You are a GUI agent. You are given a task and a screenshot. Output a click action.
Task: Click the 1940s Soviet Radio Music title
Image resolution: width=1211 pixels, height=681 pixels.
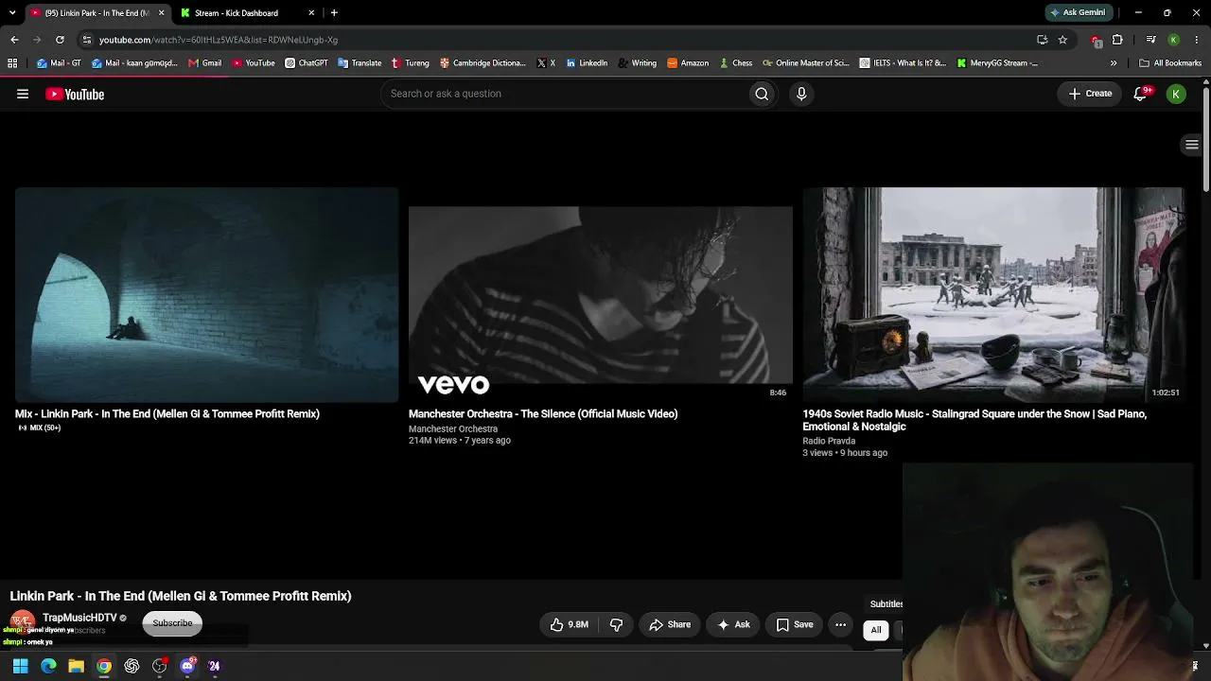974,420
